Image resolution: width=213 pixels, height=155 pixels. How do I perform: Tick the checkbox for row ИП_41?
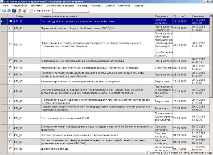tap(11, 44)
